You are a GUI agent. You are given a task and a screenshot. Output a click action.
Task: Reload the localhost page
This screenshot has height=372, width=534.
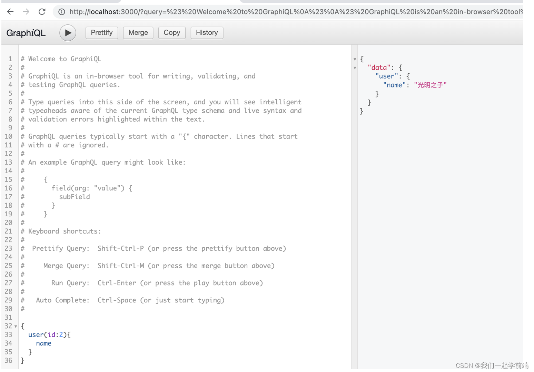pos(42,12)
